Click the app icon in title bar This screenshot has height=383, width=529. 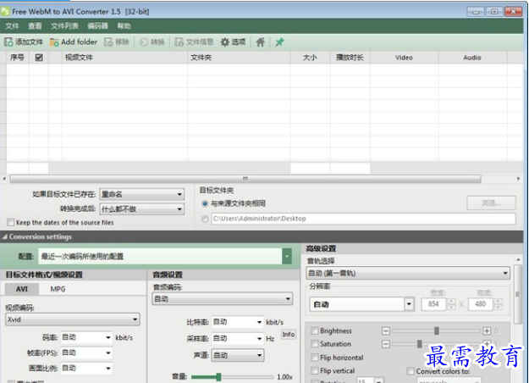point(5,11)
